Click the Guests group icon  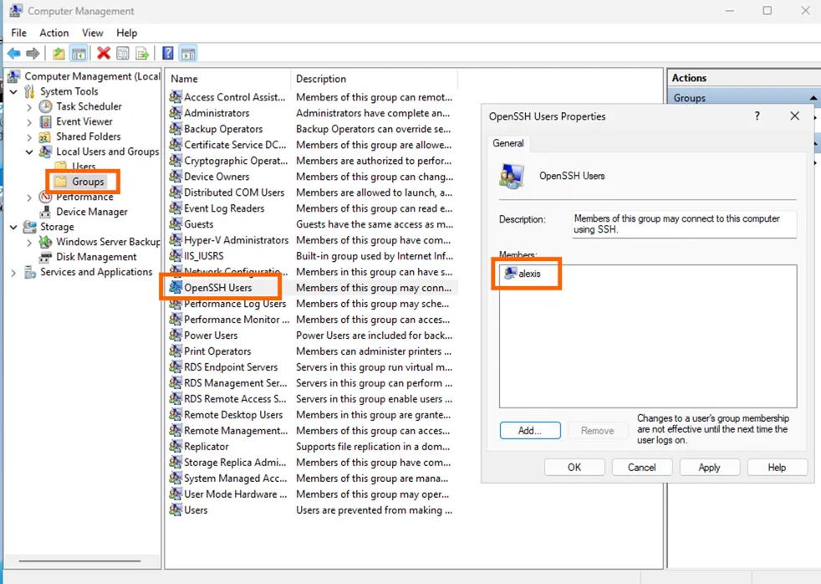[176, 223]
